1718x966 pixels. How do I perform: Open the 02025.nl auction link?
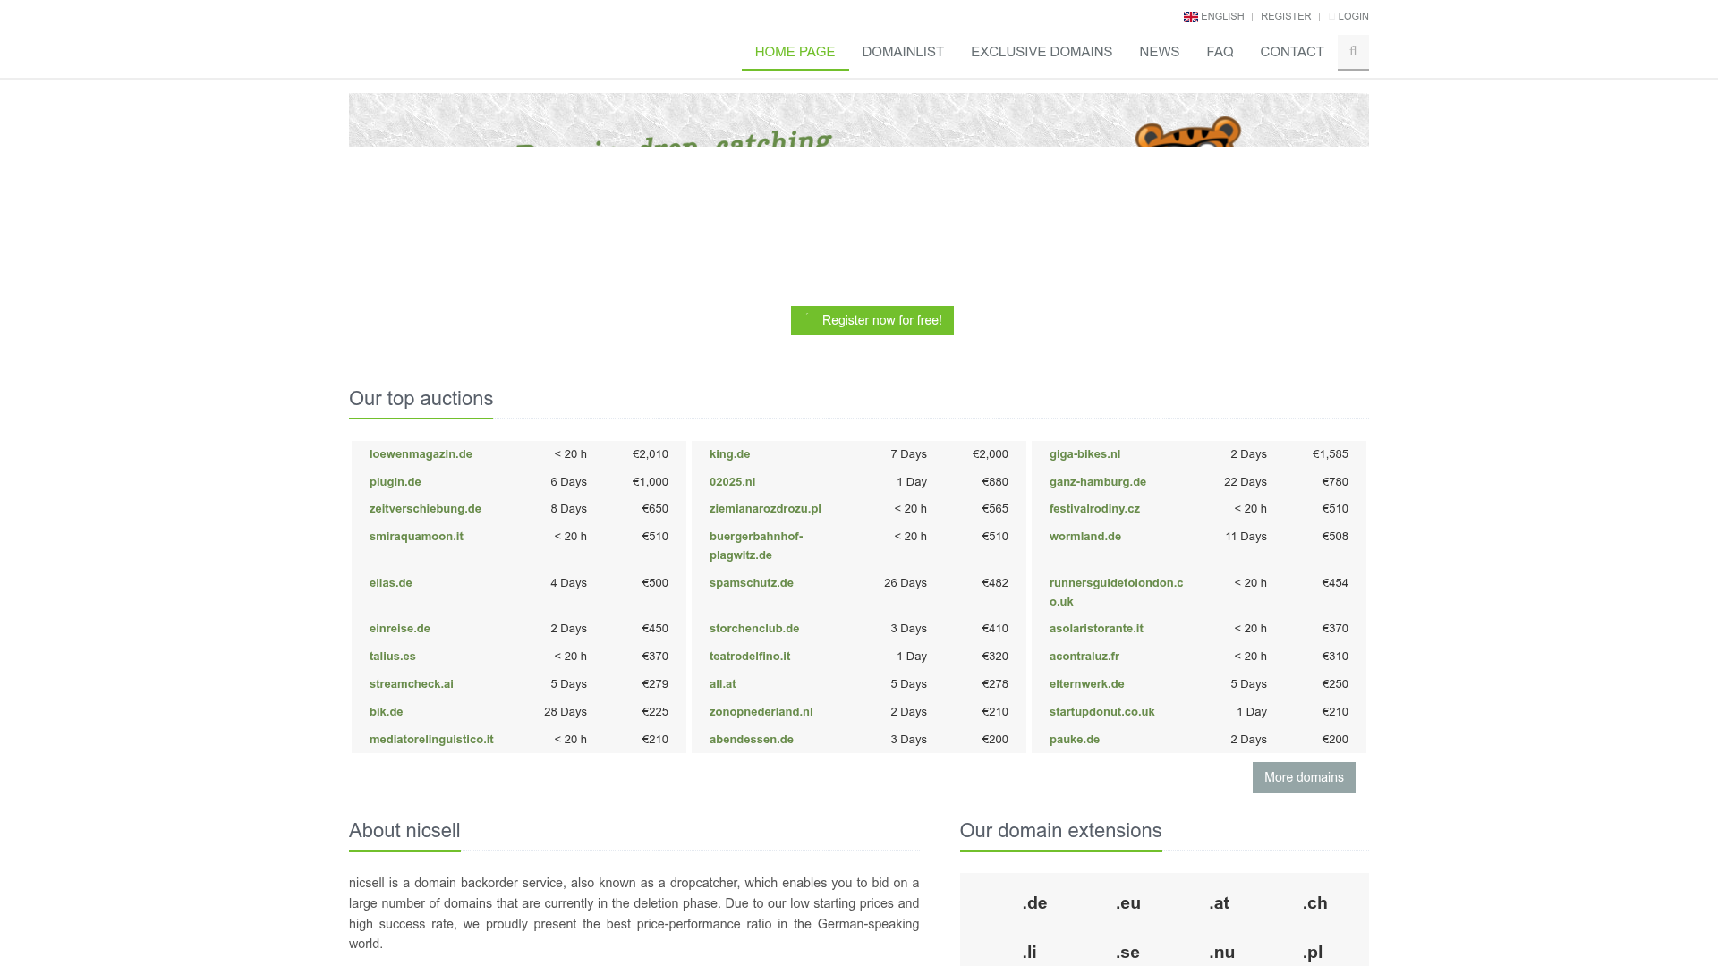(x=732, y=482)
